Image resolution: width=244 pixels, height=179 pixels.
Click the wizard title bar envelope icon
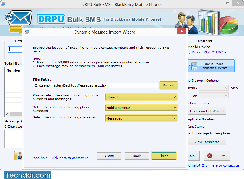click(x=27, y=32)
